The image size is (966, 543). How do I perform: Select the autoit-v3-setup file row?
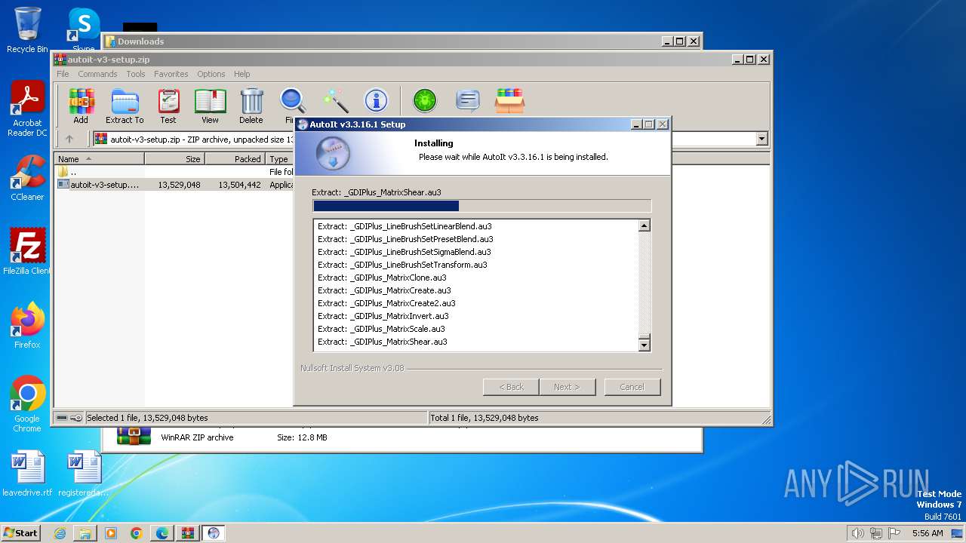click(175, 185)
